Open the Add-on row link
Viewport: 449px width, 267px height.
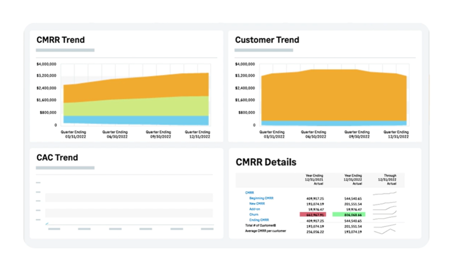[256, 209]
